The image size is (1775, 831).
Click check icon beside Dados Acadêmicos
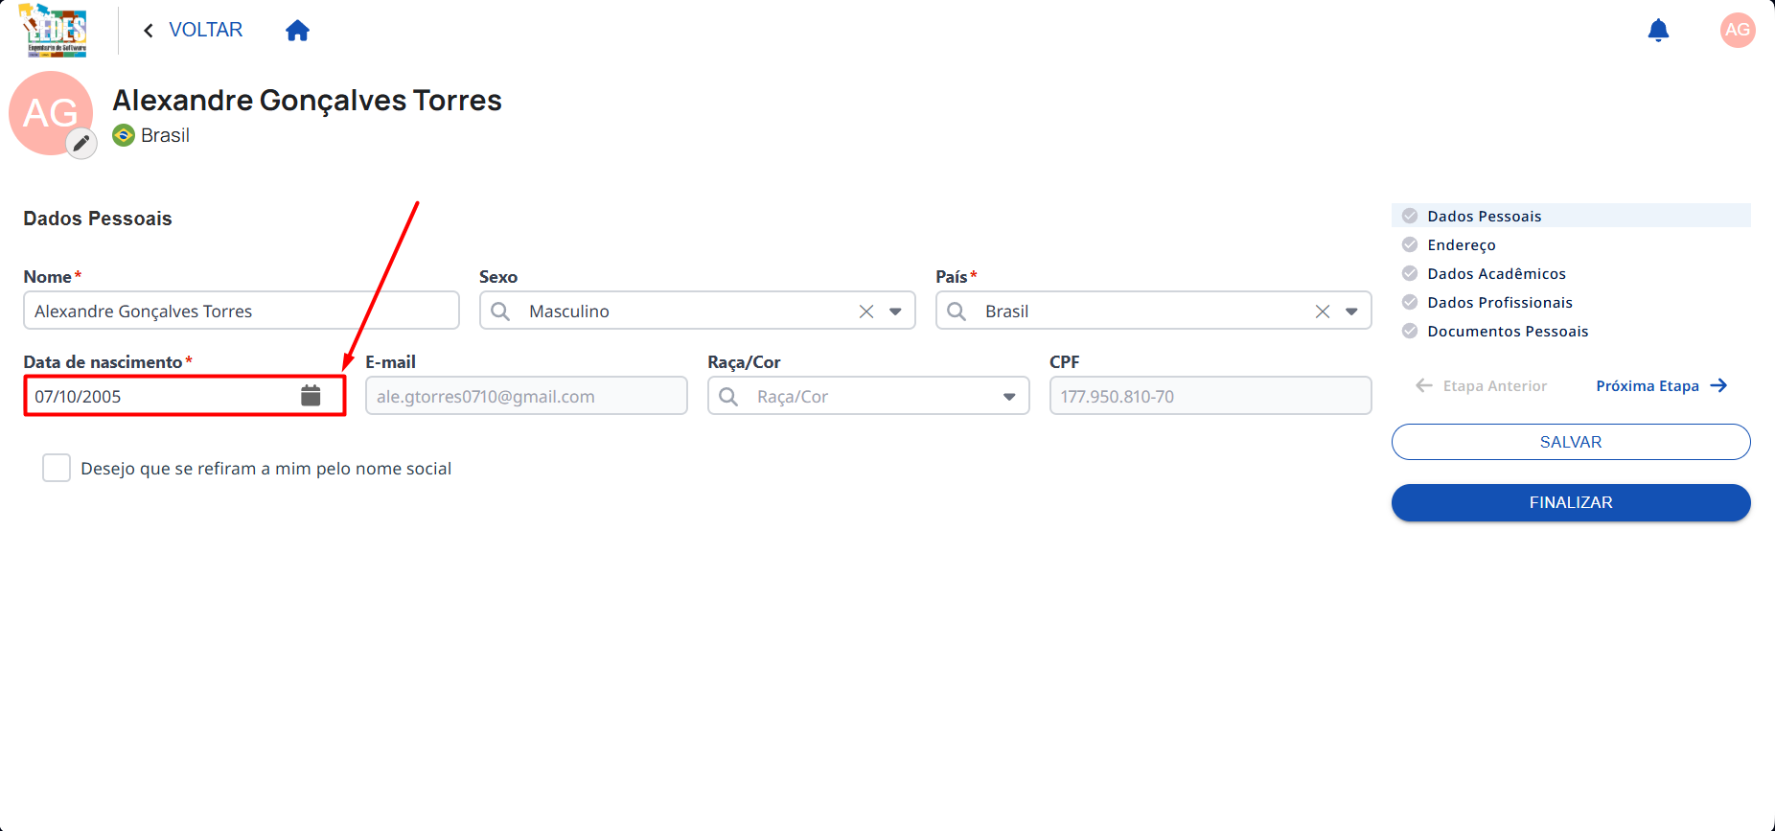[1410, 273]
